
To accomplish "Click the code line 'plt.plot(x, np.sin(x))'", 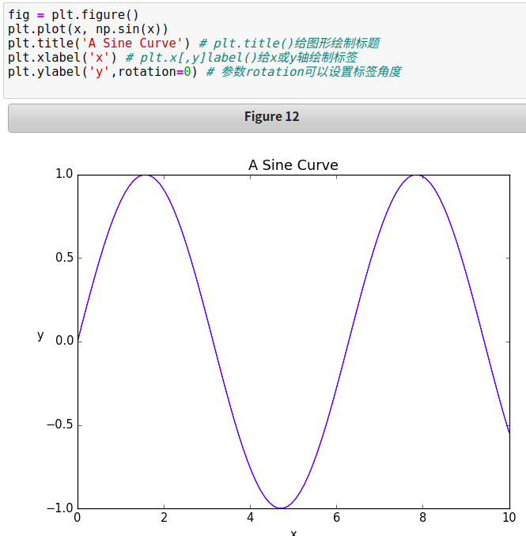I will (x=88, y=29).
